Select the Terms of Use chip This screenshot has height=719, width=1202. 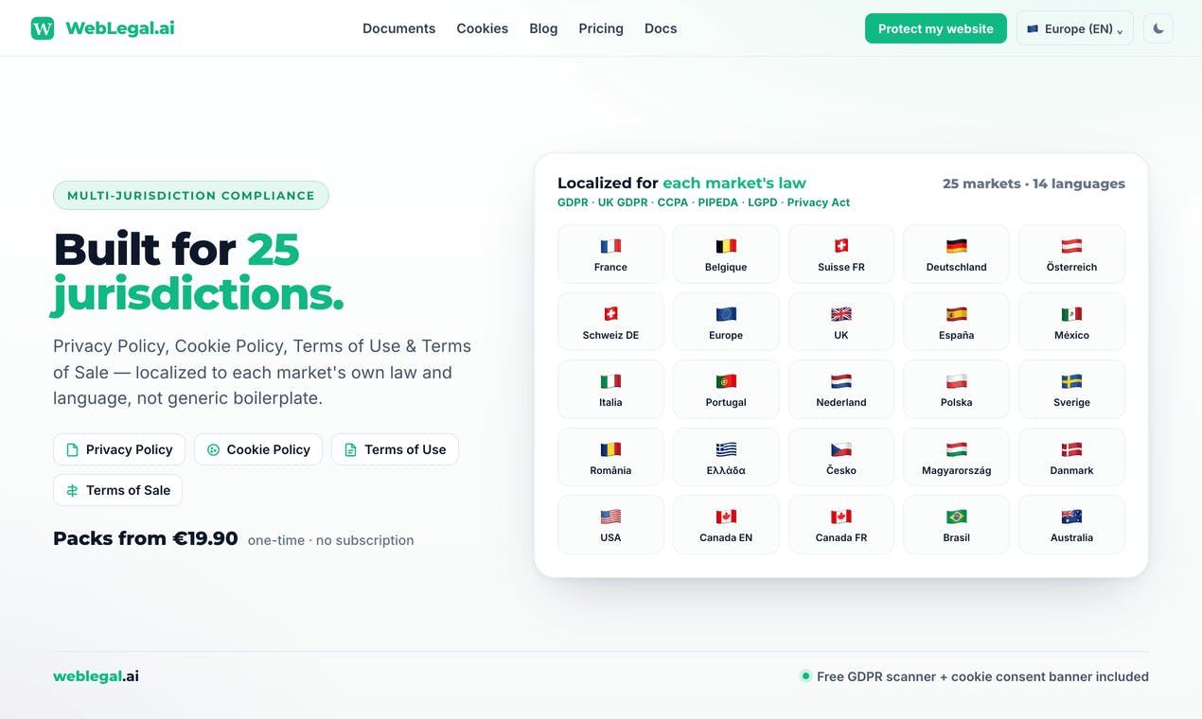click(395, 449)
